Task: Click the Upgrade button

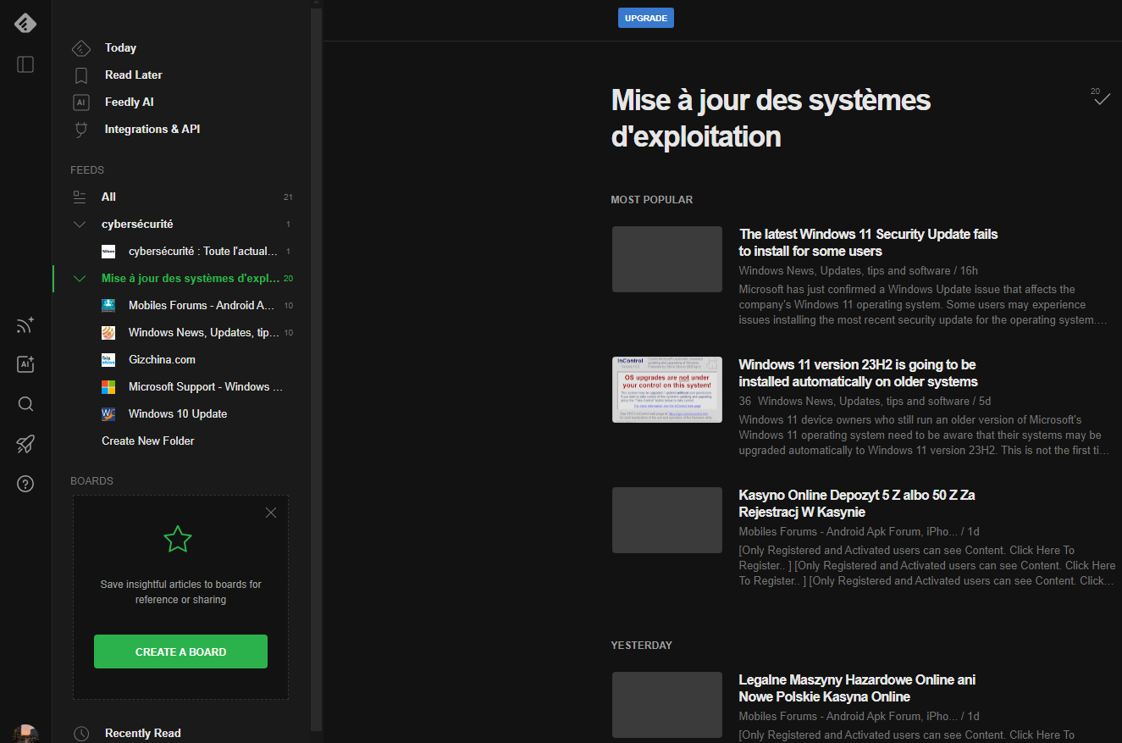Action: (x=645, y=18)
